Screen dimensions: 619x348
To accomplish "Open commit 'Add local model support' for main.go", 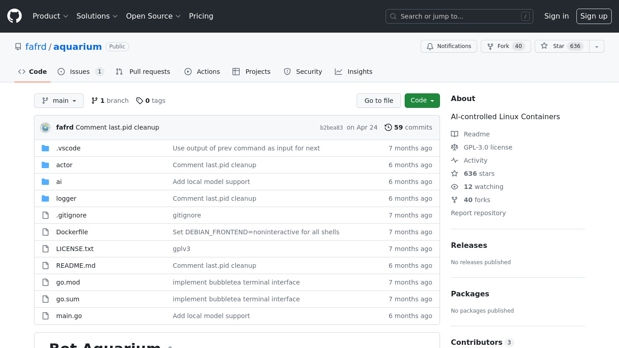I will pos(211,316).
